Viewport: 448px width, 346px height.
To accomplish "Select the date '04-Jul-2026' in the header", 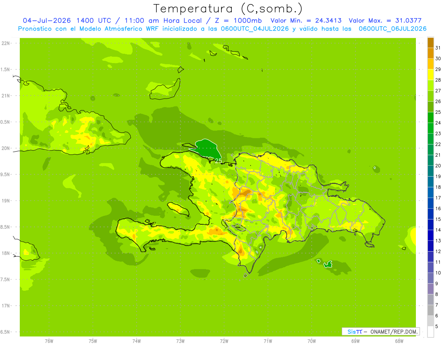I will 47,21.
